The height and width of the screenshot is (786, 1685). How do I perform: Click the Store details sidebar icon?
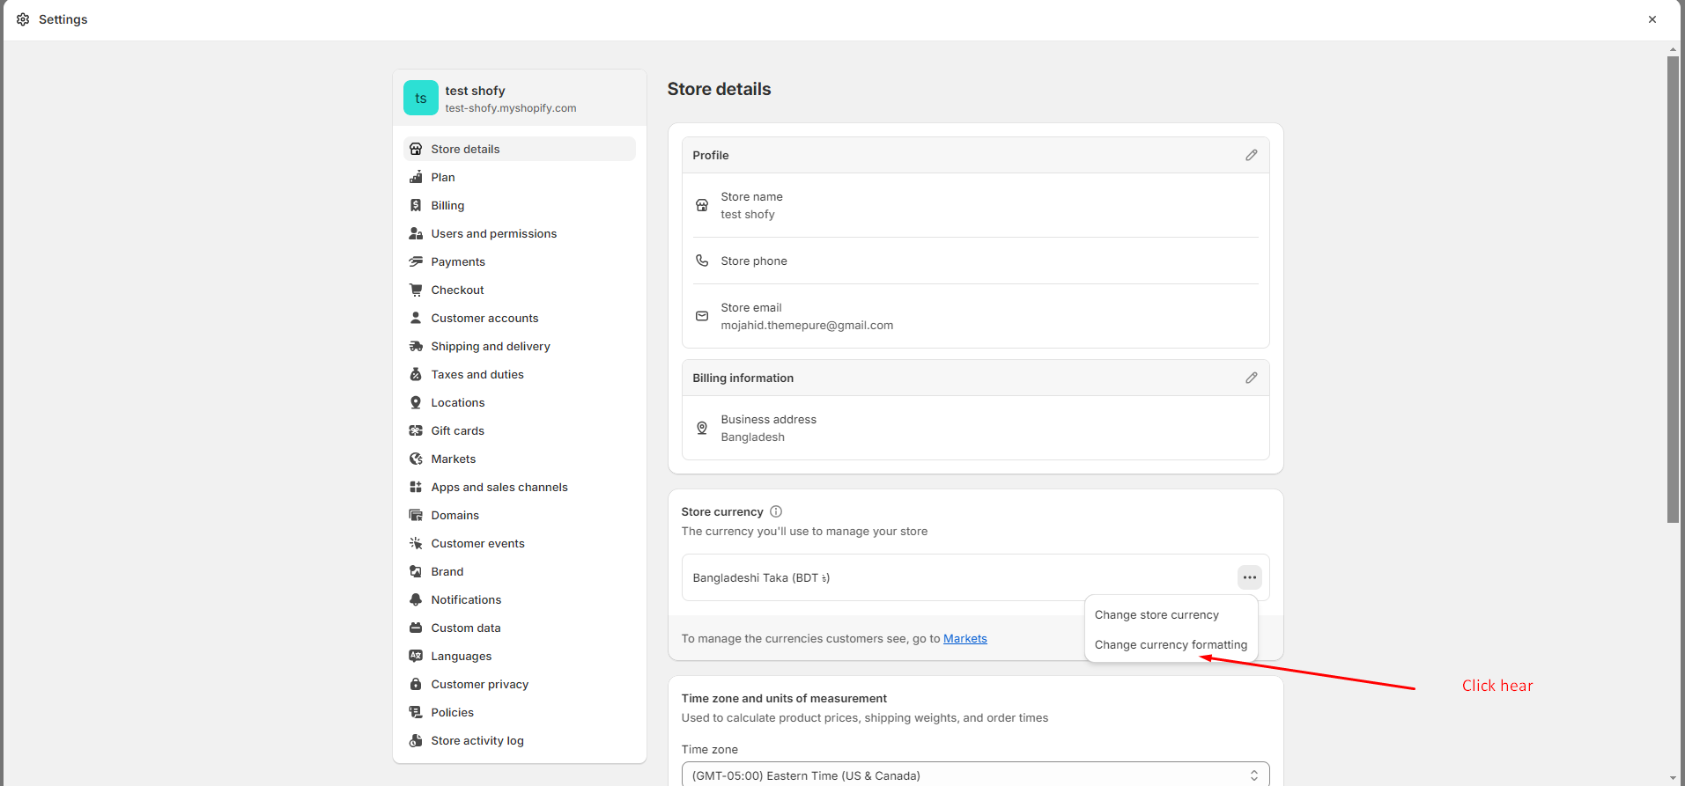click(x=416, y=149)
